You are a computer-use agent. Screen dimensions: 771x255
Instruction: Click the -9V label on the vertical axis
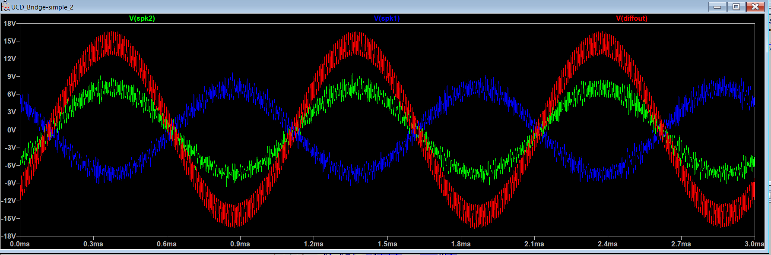[x=10, y=183]
